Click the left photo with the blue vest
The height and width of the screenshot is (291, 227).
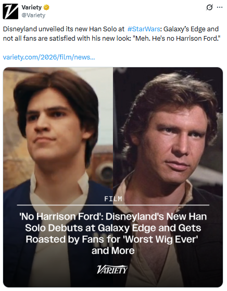tap(58, 177)
